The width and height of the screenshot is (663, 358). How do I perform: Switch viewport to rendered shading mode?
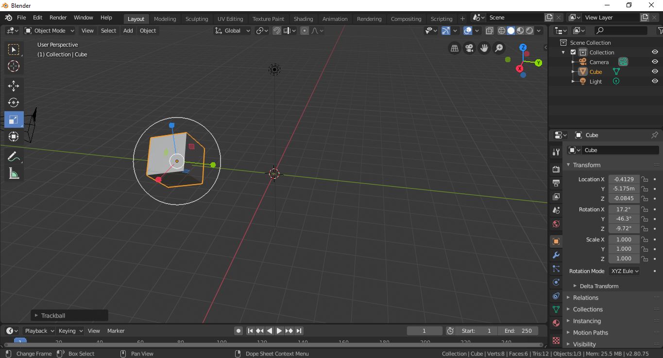tap(528, 30)
